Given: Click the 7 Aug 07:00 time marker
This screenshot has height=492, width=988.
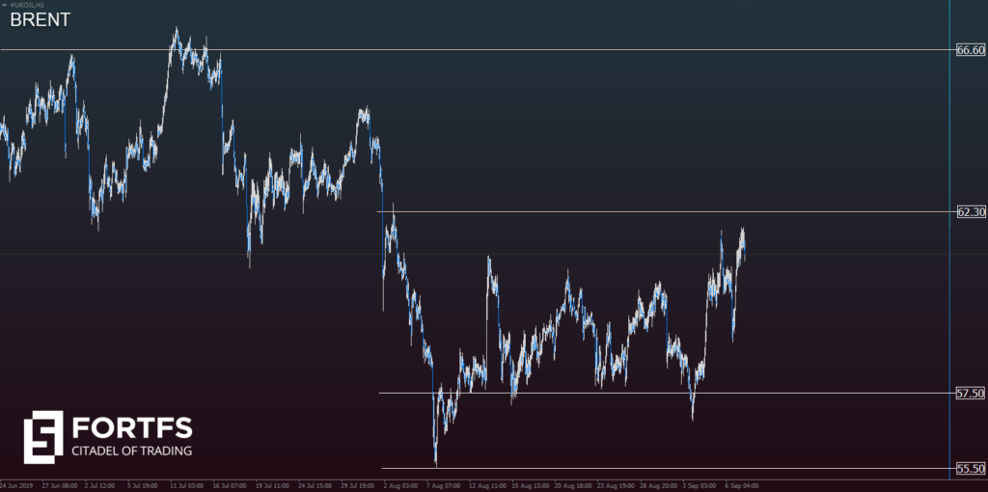Looking at the screenshot, I should point(443,486).
